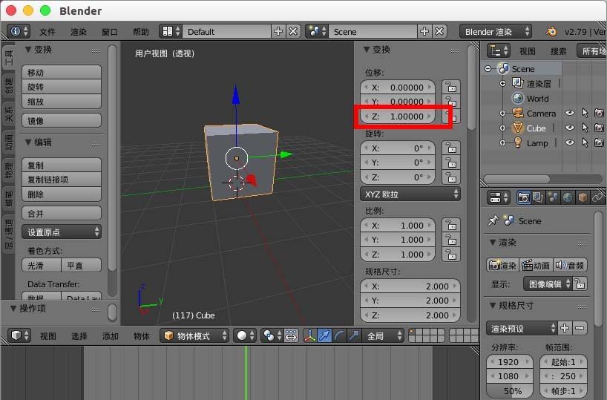Enable the rotate manipulator arc

pyautogui.click(x=339, y=335)
